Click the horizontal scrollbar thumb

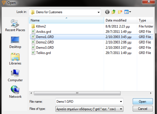(x=77, y=93)
